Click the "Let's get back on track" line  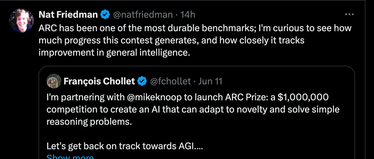point(125,146)
